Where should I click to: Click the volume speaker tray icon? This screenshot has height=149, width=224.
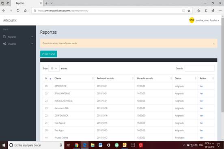196,145
